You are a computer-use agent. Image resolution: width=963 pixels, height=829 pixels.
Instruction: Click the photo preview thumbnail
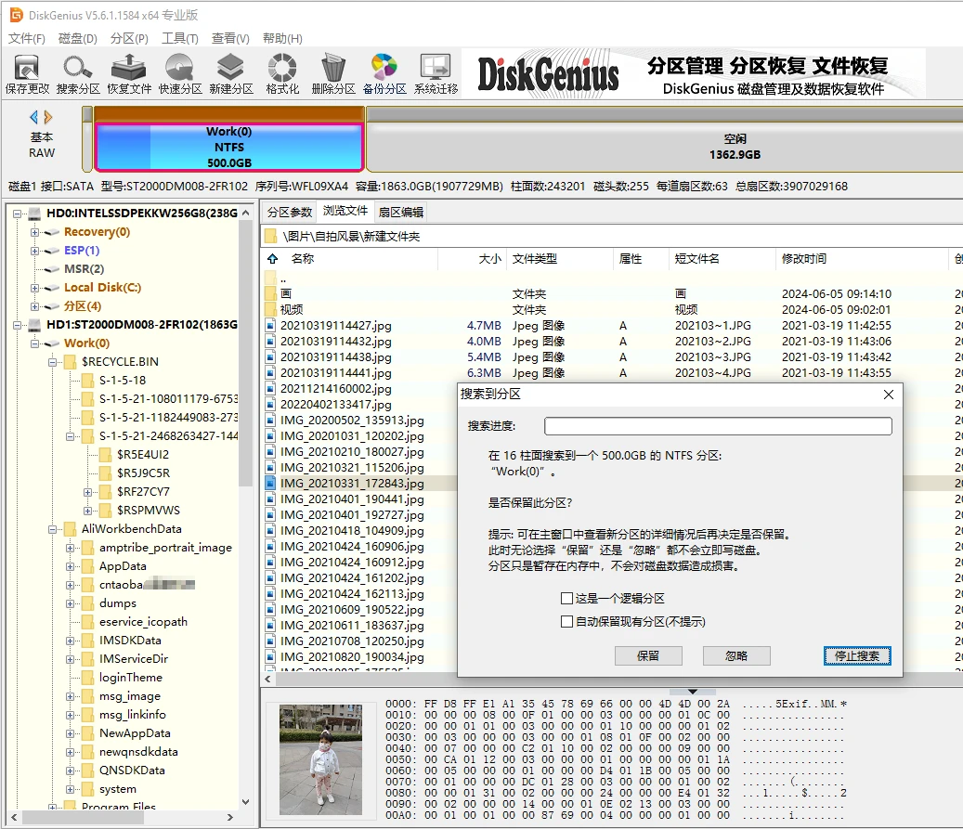coord(320,759)
